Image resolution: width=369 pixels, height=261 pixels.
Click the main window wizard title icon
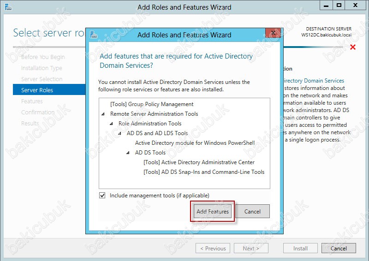point(8,7)
